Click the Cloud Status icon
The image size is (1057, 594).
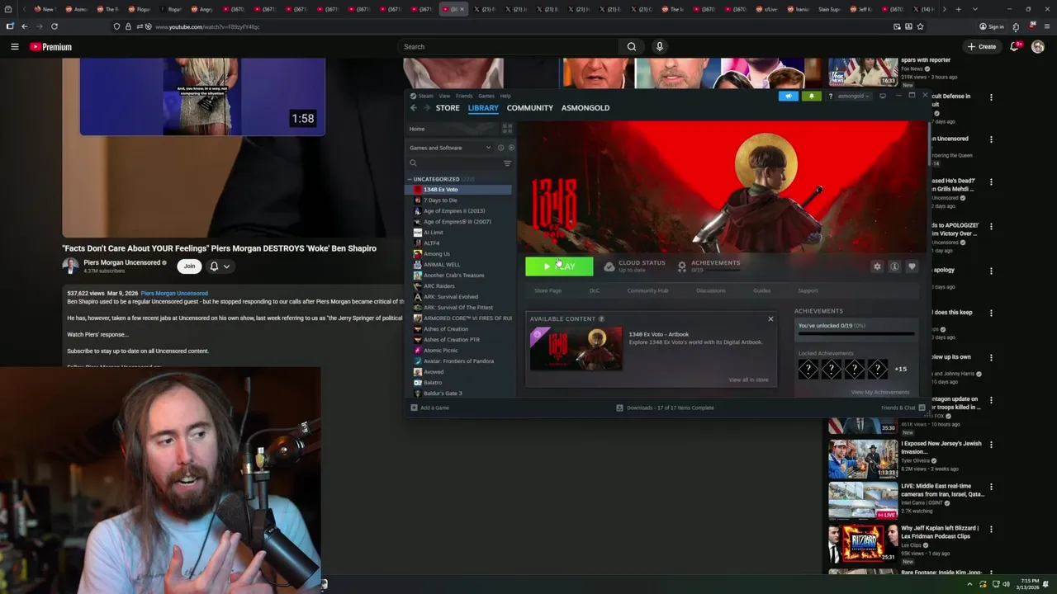point(609,266)
